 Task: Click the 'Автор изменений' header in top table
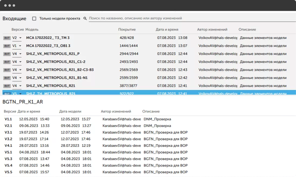pos(212,29)
